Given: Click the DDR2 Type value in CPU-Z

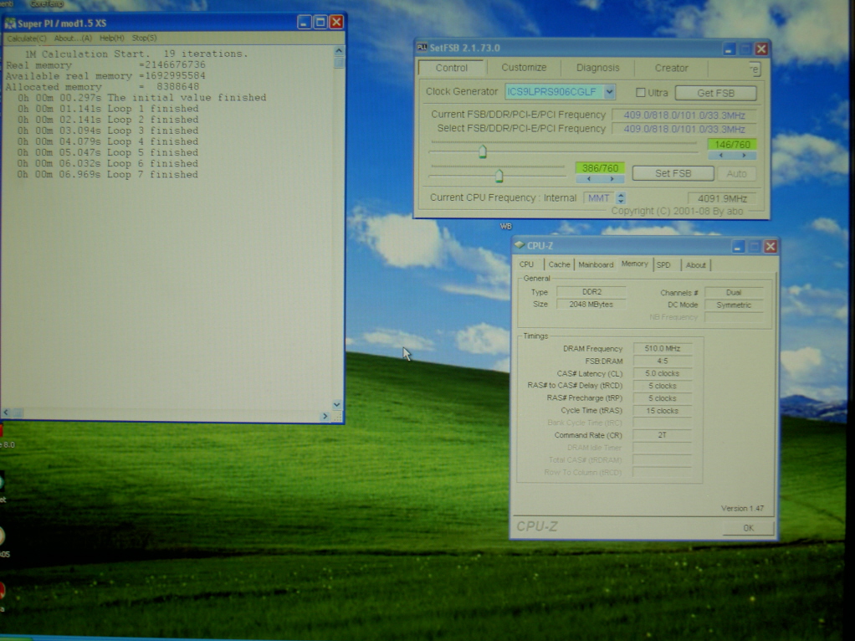Looking at the screenshot, I should click(591, 292).
